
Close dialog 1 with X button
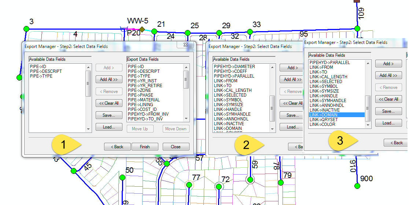(x=185, y=45)
